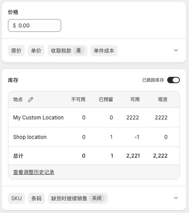Expand the inventory details chevron
The width and height of the screenshot is (189, 213).
tap(176, 198)
